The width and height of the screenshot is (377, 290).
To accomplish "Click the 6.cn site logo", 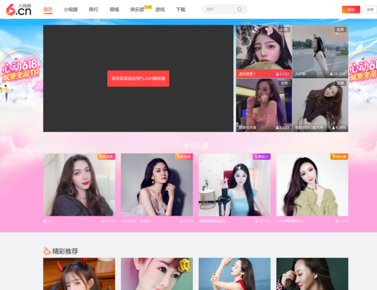I will (19, 9).
